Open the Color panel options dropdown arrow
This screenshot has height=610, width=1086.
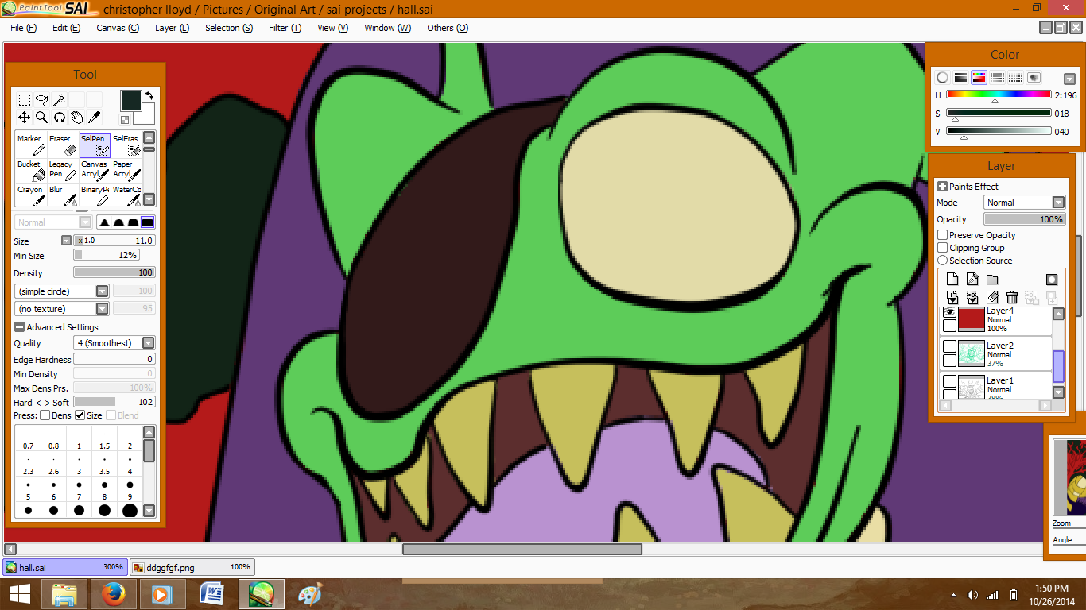click(x=1069, y=79)
